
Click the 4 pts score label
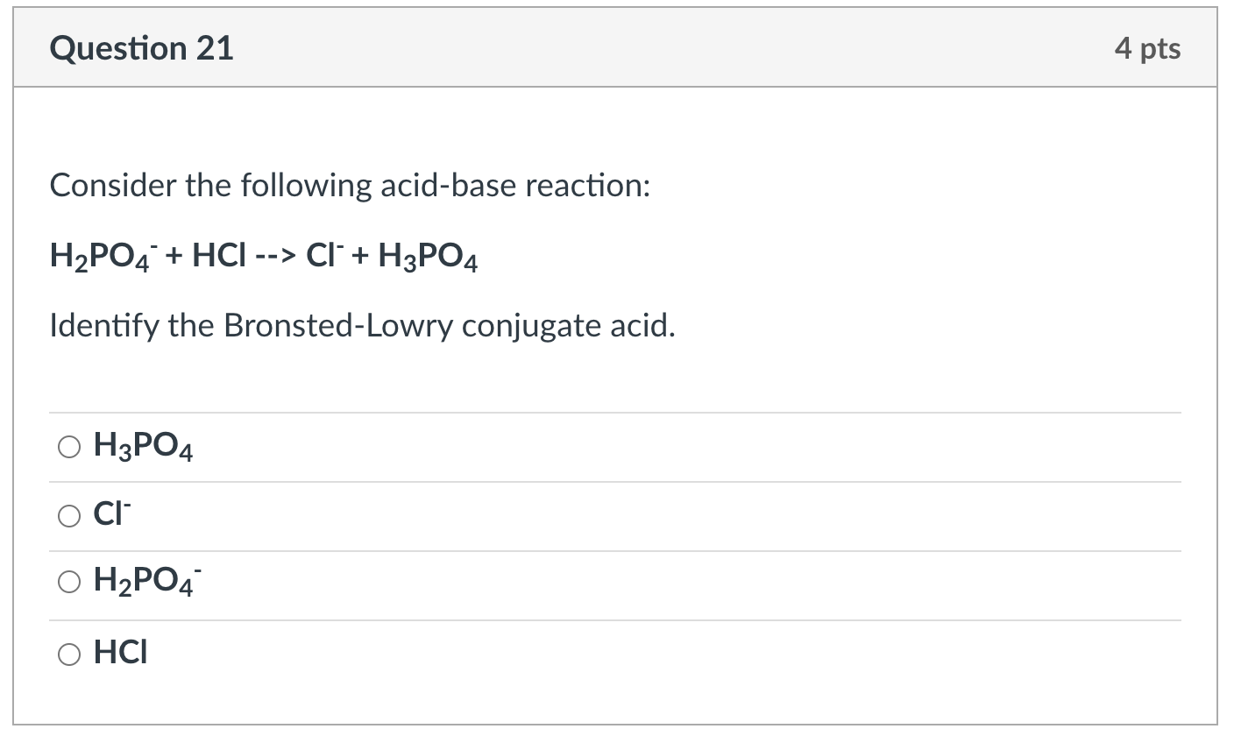1147,48
